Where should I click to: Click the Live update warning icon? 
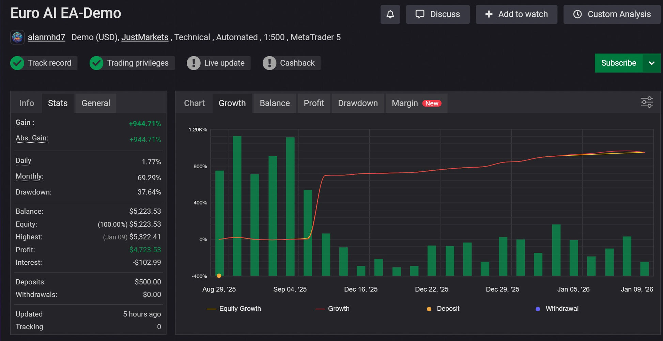point(194,63)
